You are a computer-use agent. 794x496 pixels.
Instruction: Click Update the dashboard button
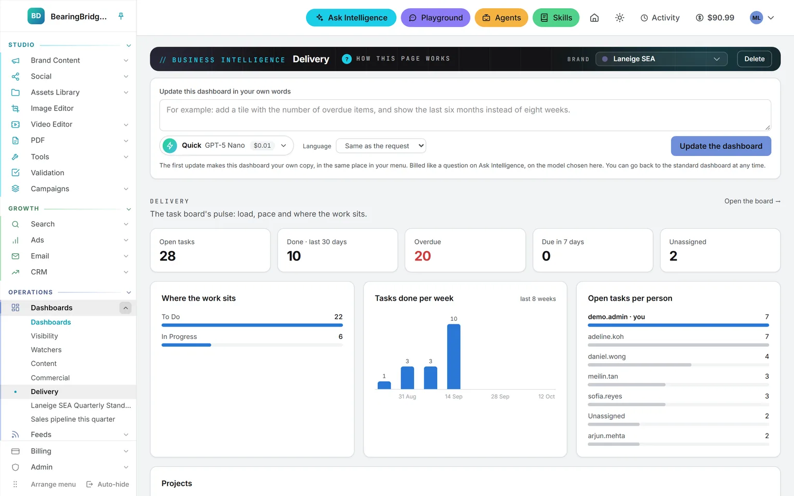721,146
